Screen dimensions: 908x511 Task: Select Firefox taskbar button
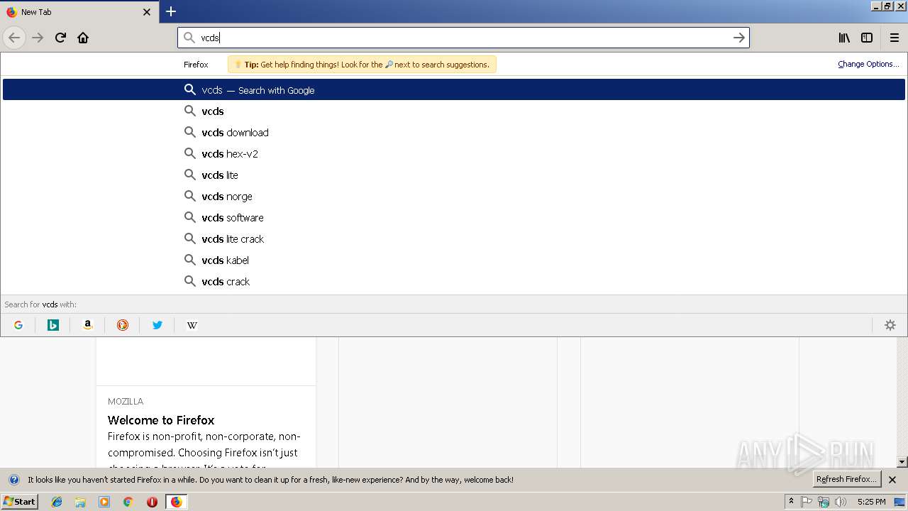point(176,502)
